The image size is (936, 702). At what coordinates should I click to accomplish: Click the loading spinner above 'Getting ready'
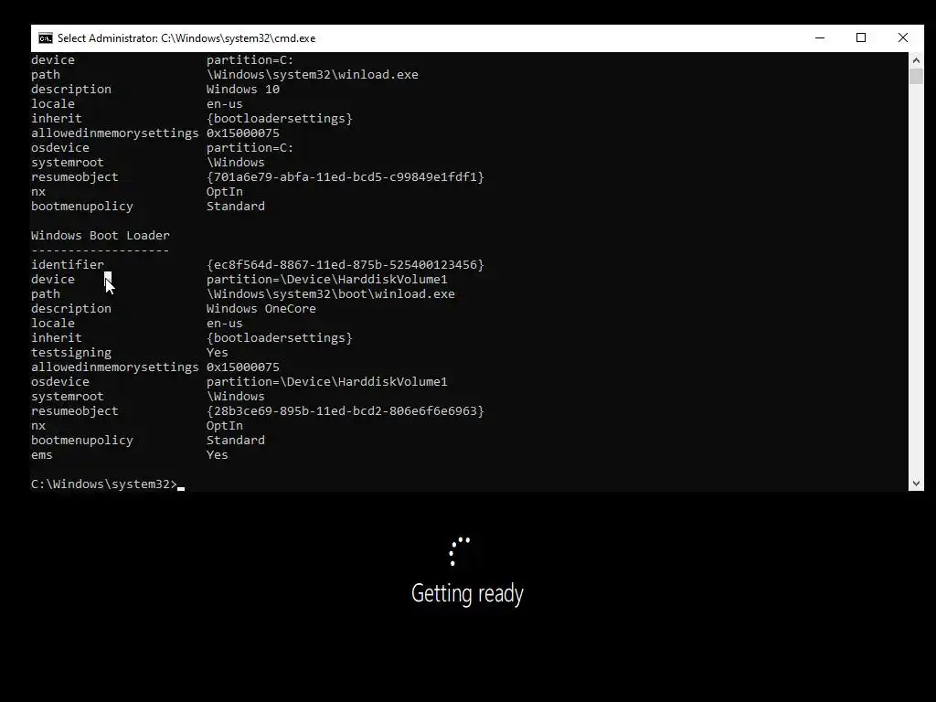coord(460,551)
